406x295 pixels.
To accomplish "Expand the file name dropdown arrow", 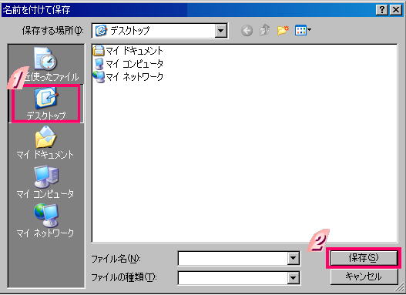I will tap(293, 258).
